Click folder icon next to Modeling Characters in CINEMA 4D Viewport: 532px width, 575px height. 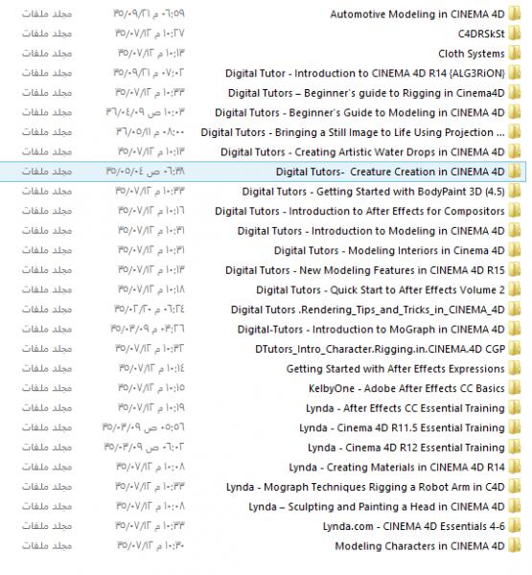(515, 546)
